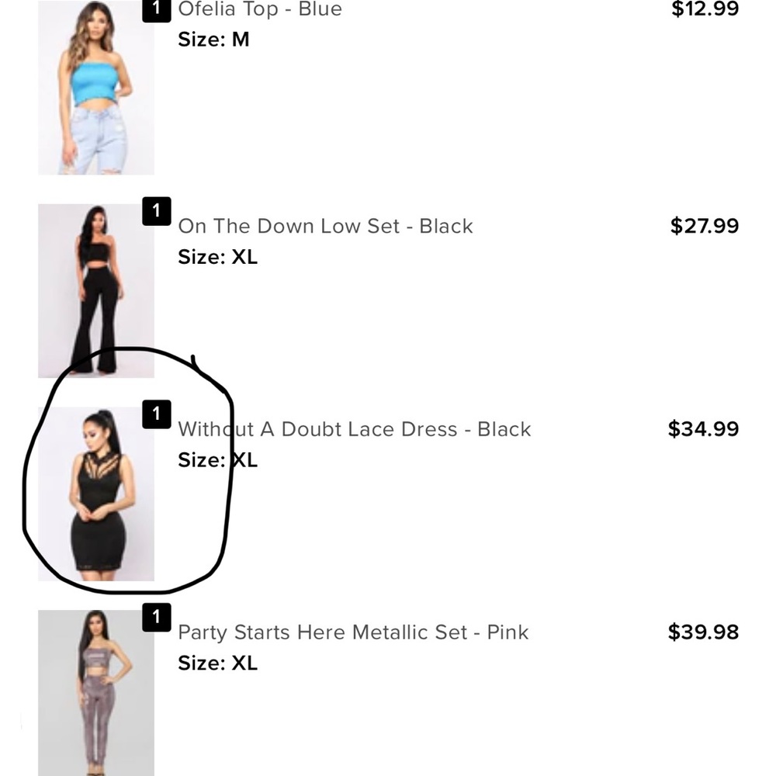Open the Ofelia Top - Blue product page
The width and height of the screenshot is (776, 776).
pyautogui.click(x=259, y=10)
